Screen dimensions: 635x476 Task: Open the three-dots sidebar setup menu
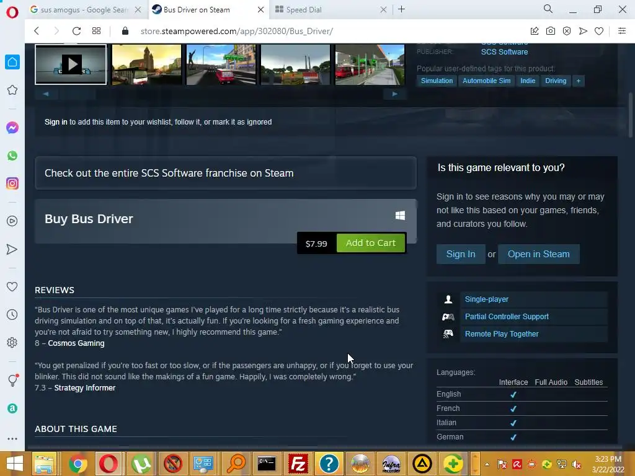12,438
